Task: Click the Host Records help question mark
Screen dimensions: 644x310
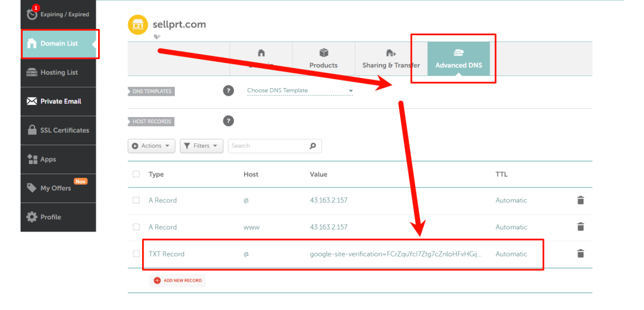Action: point(229,121)
